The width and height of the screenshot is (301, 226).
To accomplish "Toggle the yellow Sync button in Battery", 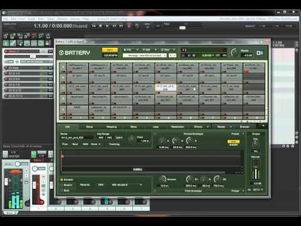I will point(110,50).
